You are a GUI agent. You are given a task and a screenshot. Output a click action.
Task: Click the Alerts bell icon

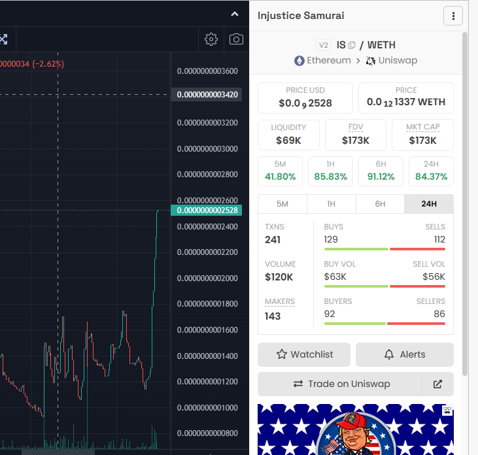(389, 354)
